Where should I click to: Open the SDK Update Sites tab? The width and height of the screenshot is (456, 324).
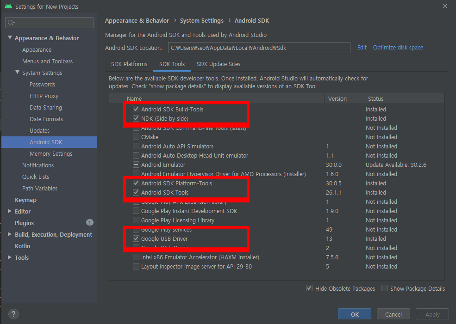[219, 64]
